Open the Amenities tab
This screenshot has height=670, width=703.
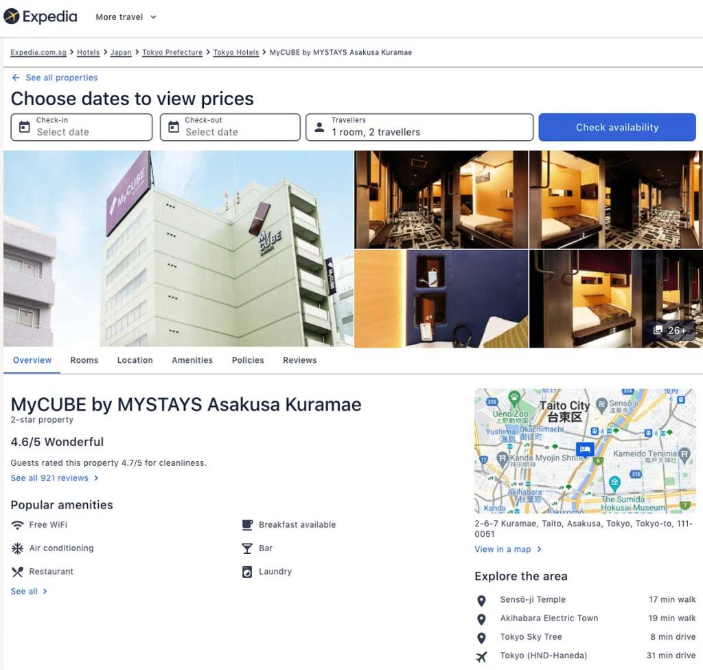click(x=192, y=360)
